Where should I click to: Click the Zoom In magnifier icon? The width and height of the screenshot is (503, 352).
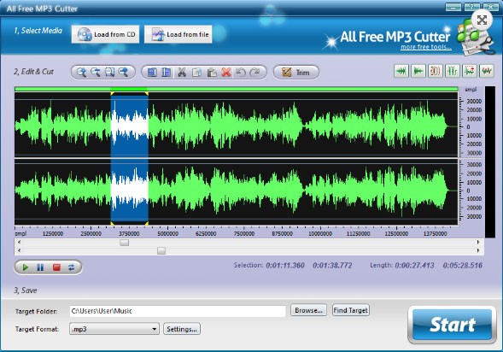[x=81, y=73]
